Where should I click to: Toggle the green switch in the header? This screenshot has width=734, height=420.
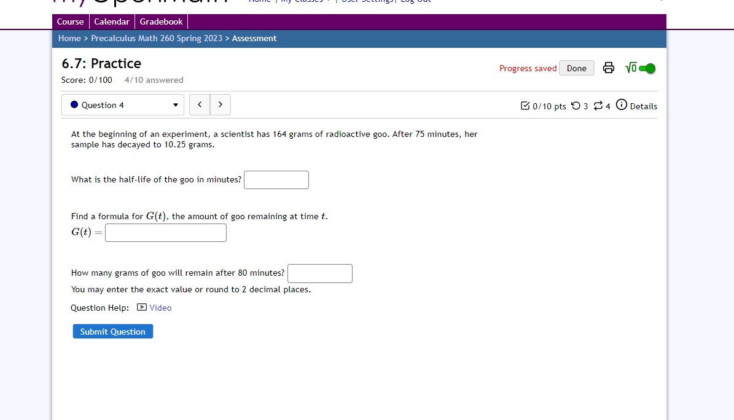click(646, 68)
